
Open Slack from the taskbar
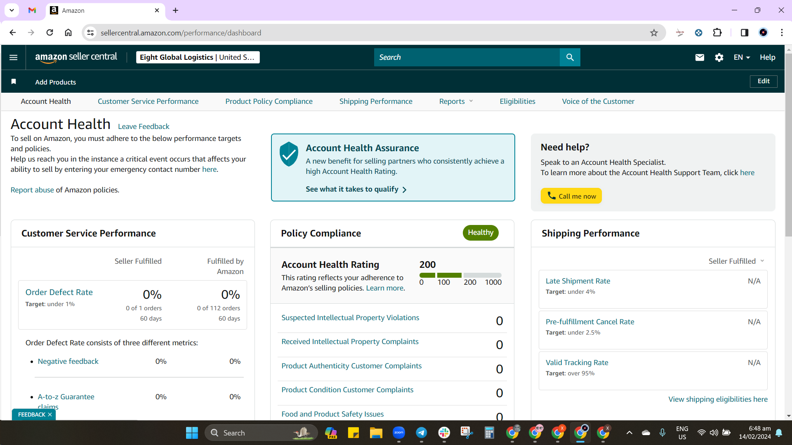click(x=444, y=433)
